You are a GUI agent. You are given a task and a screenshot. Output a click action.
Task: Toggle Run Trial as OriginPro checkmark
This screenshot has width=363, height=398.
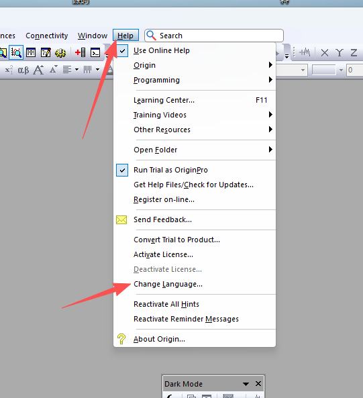point(122,170)
